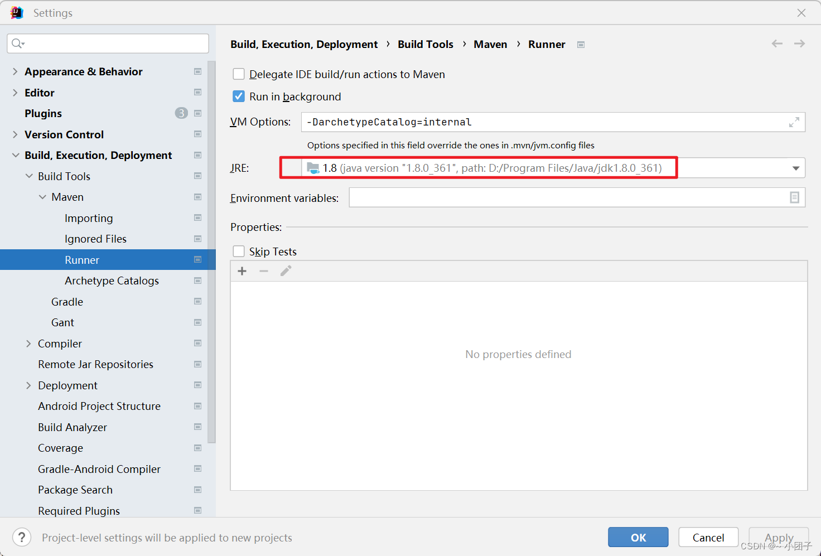Image resolution: width=821 pixels, height=556 pixels.
Task: Close the Settings dialog
Action: coord(801,13)
